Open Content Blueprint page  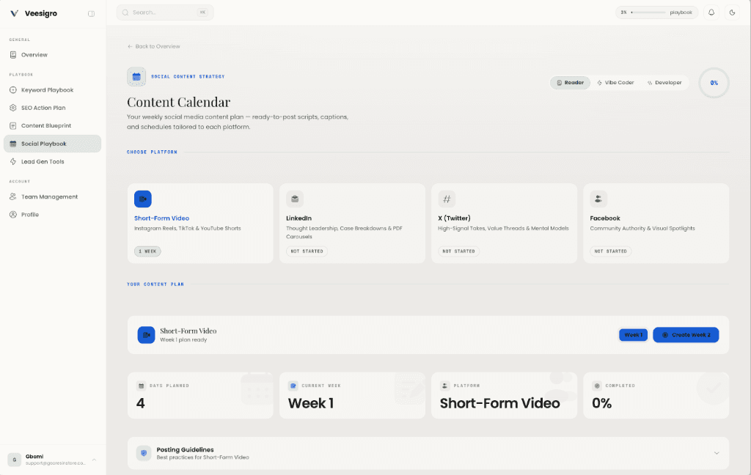52,125
